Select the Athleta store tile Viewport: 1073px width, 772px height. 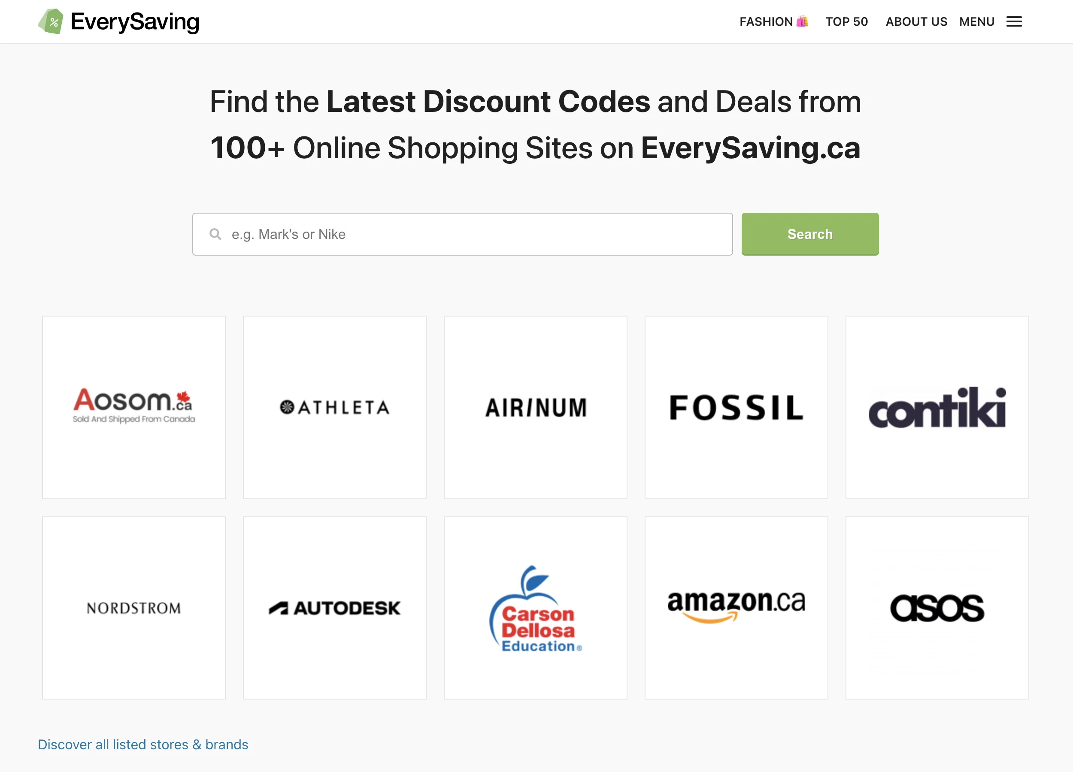coord(334,408)
